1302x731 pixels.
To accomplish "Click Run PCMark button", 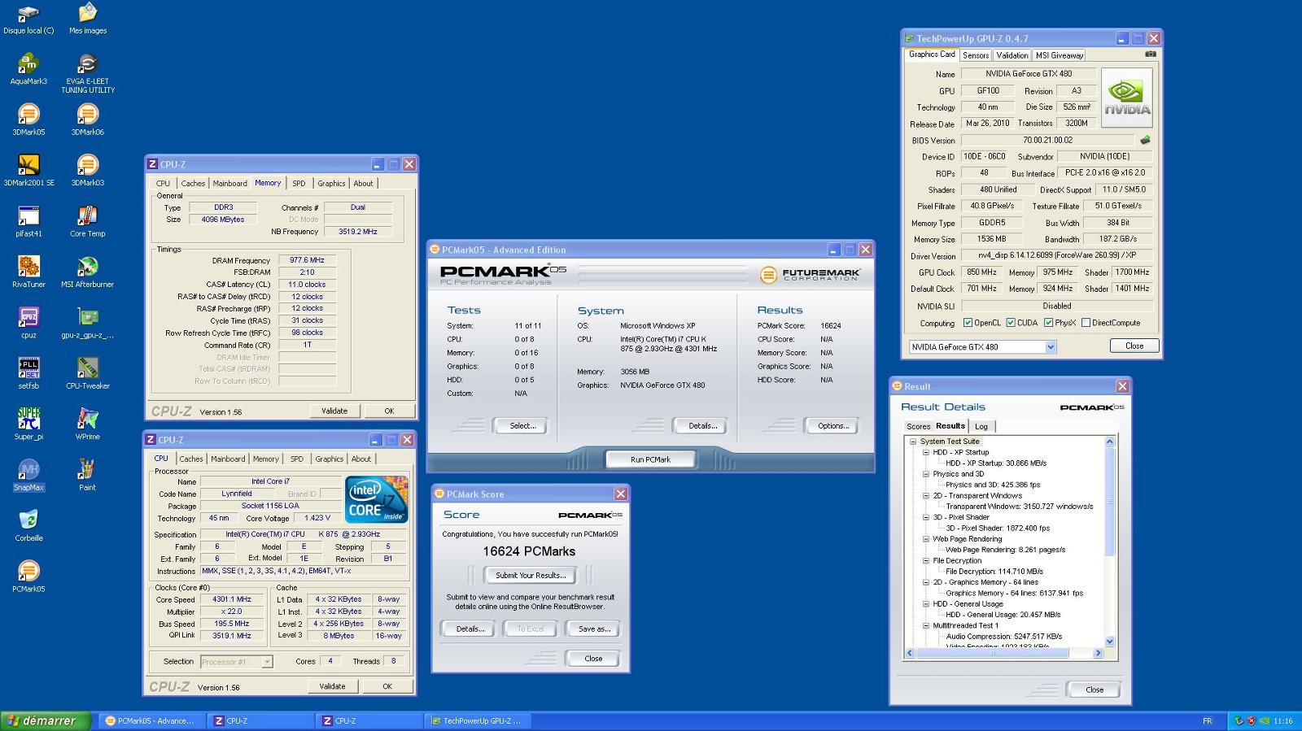I will tap(650, 459).
